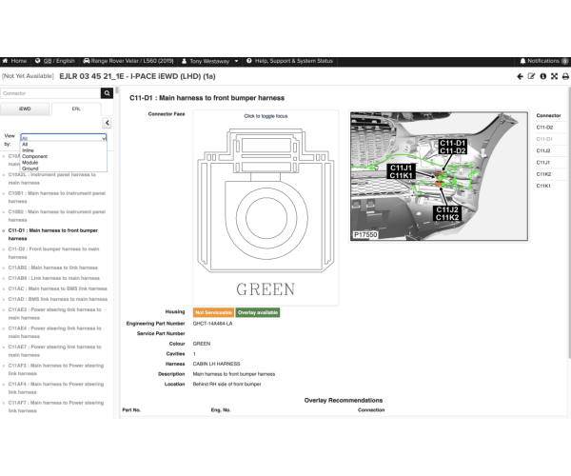Click the Overlay Recommendations heading
This screenshot has width=571, height=476.
[344, 400]
